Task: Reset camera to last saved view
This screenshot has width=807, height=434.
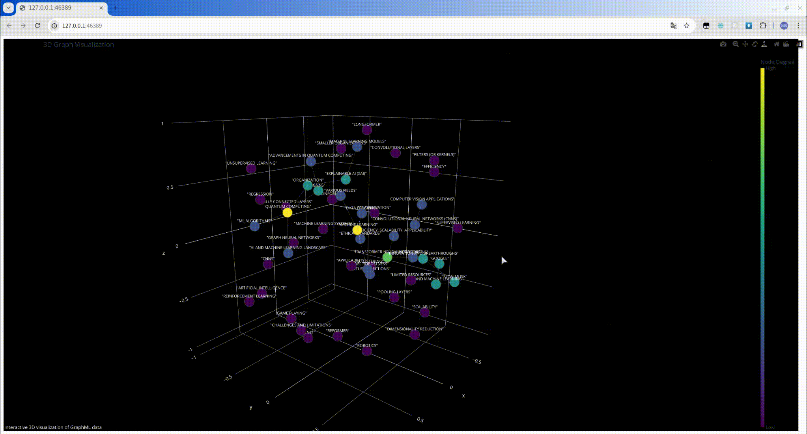Action: point(786,44)
